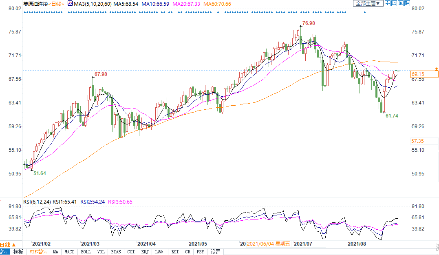This screenshot has height=255, width=439.
Task: Open the 设置 settings button
Action: (x=215, y=252)
